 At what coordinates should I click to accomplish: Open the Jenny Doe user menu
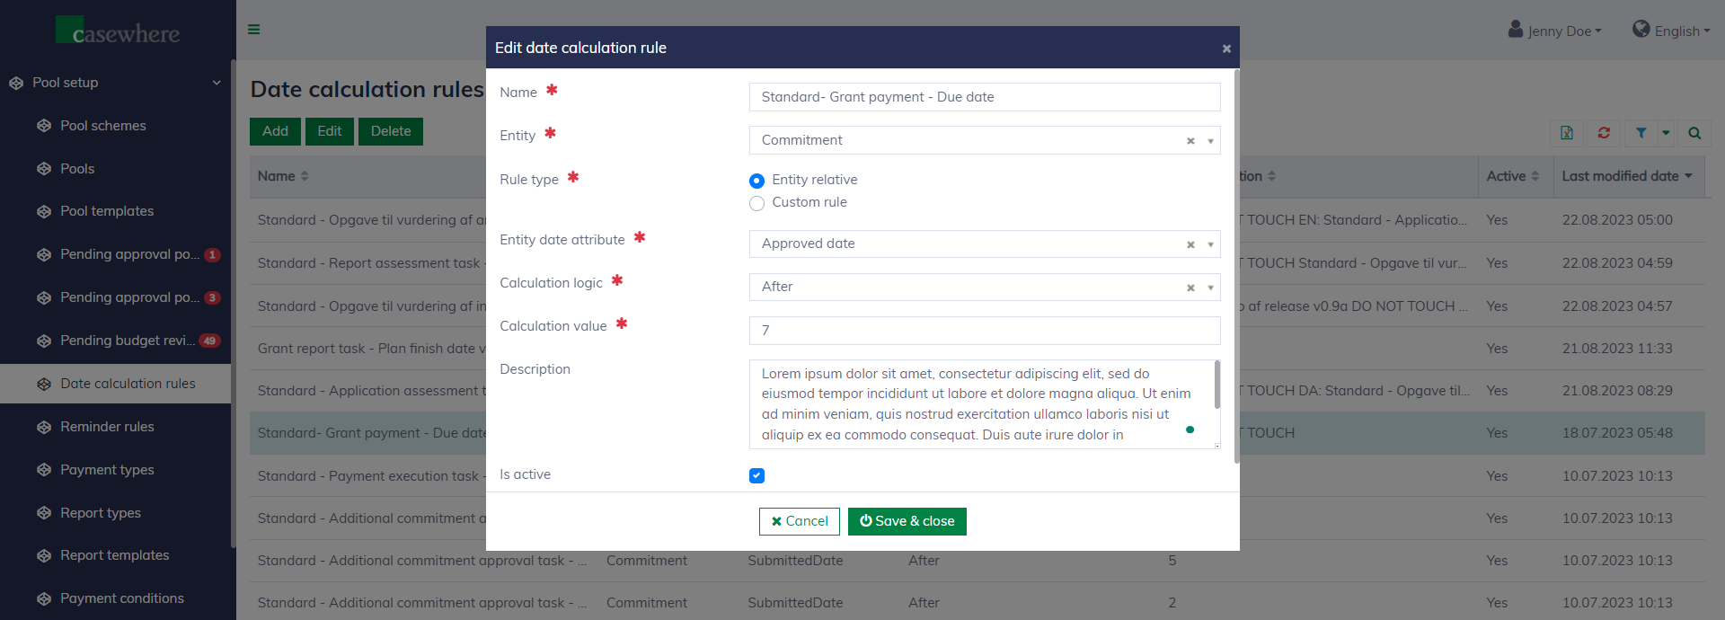(x=1555, y=31)
